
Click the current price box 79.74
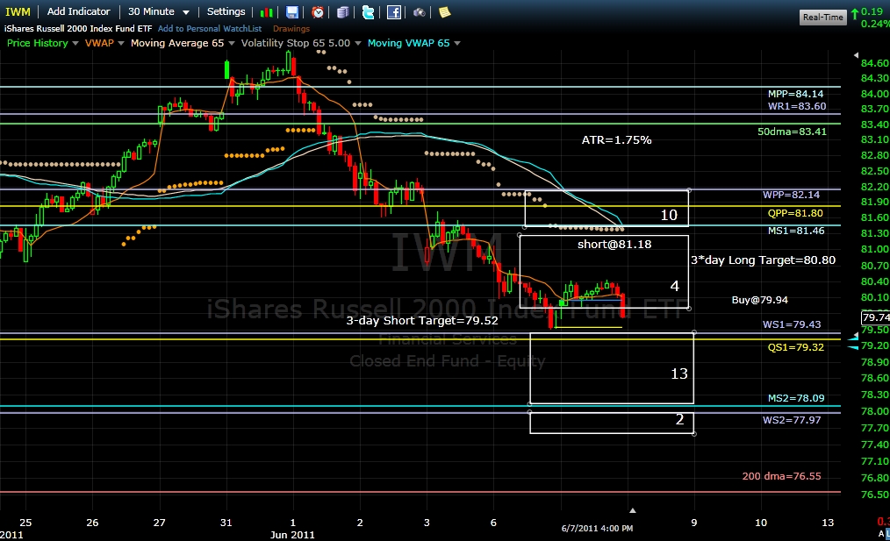pos(875,317)
